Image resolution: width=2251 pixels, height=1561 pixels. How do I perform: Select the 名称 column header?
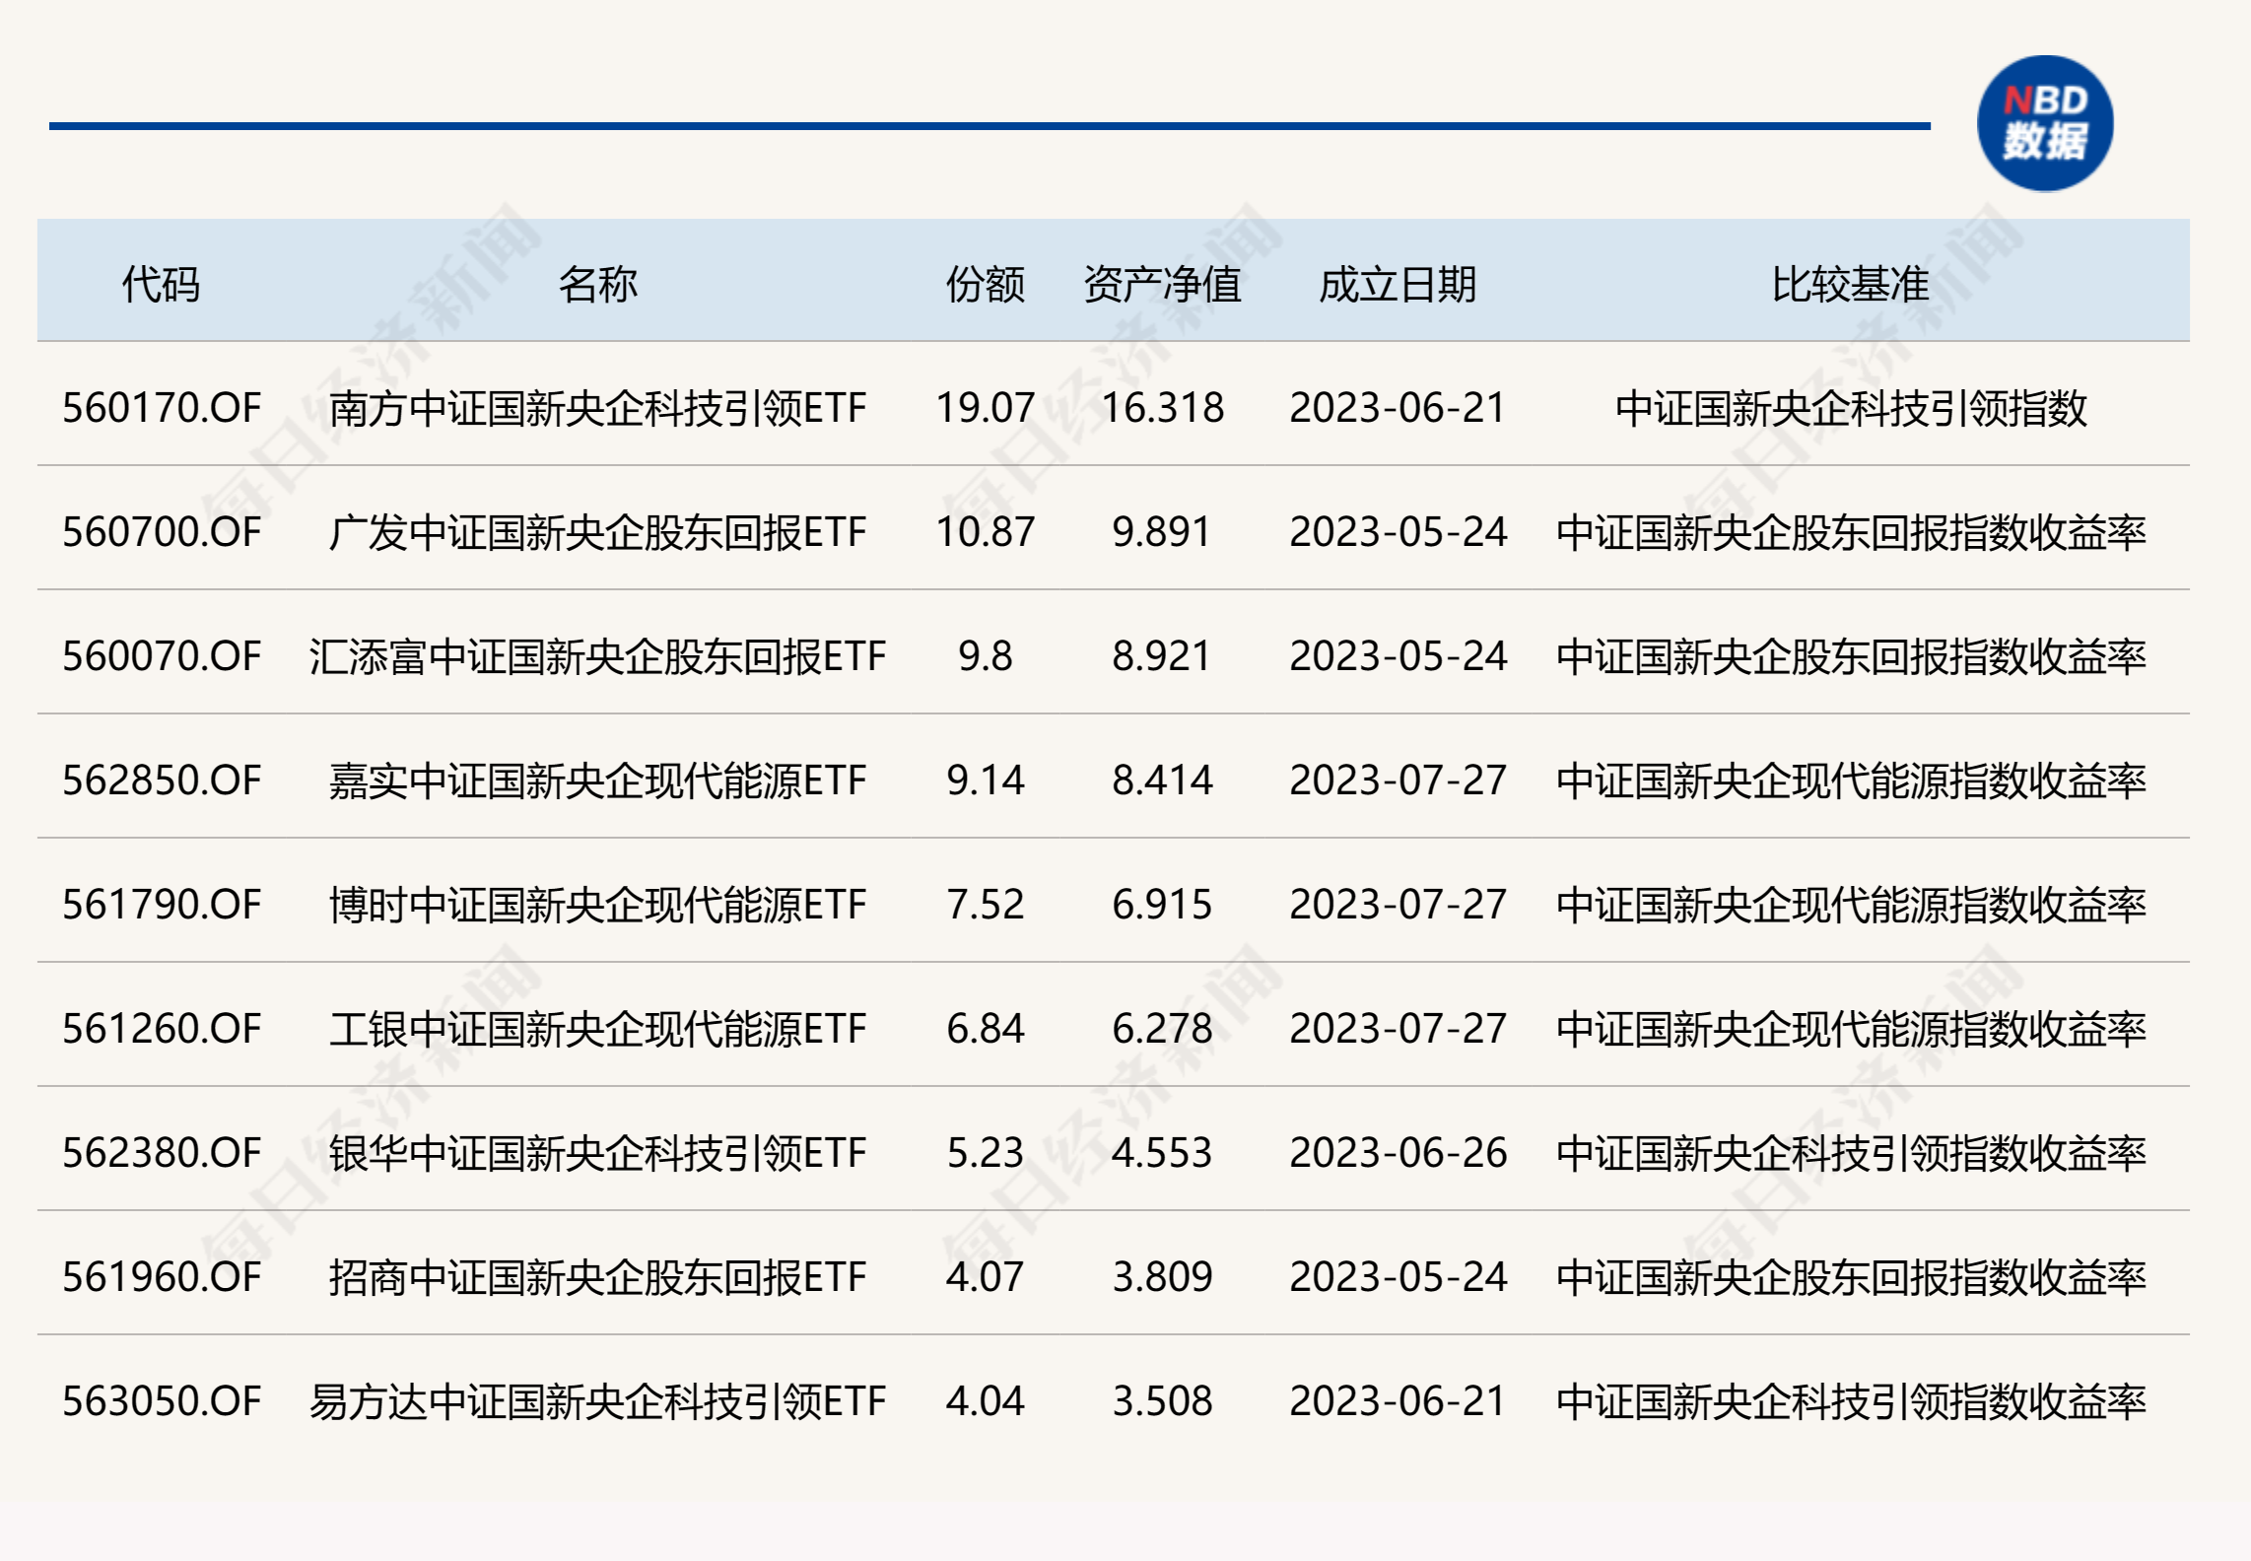597,285
